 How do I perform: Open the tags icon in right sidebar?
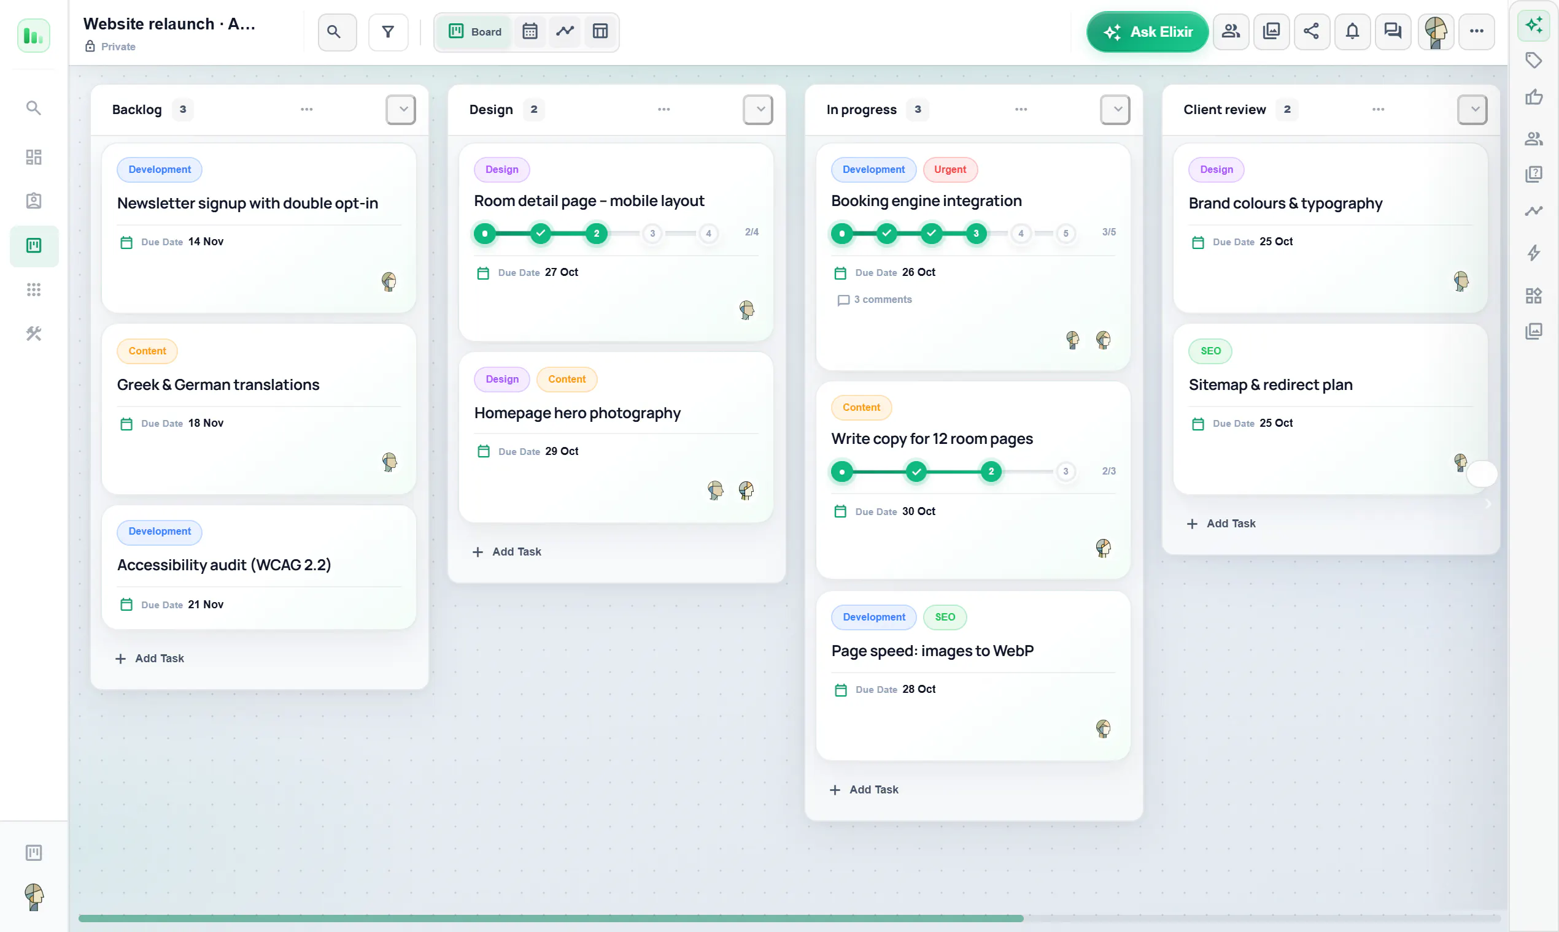point(1534,60)
